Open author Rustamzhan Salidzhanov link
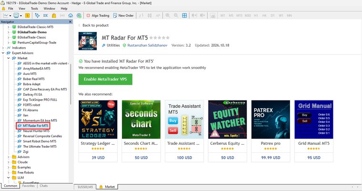The height and width of the screenshot is (191, 362). 147,45
